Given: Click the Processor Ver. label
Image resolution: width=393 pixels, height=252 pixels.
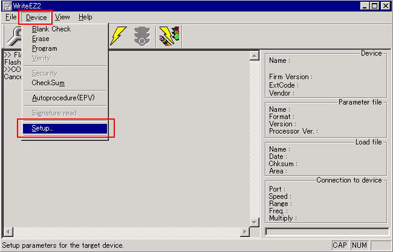Looking at the screenshot, I should [x=293, y=131].
